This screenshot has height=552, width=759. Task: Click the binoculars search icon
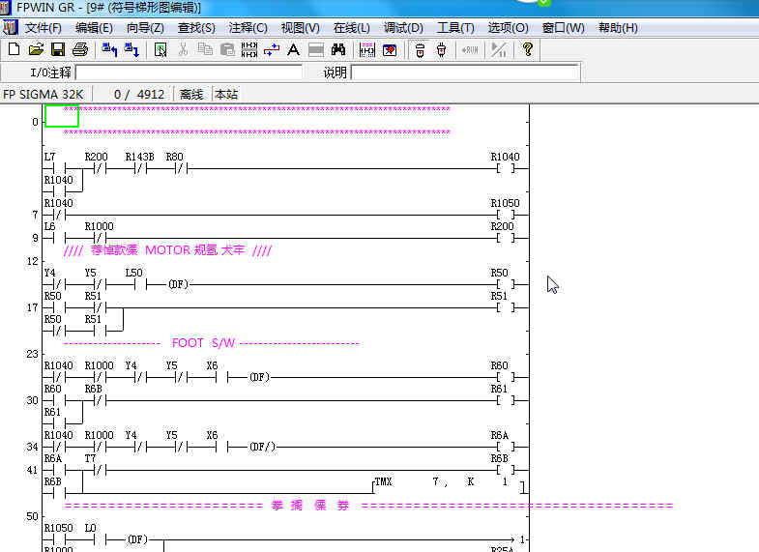338,49
